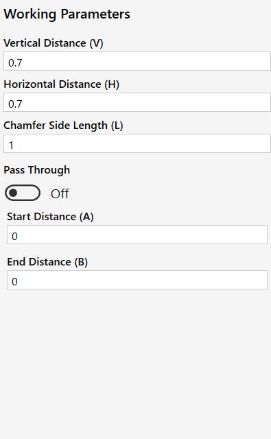Click the Working Parameters heading
271x439 pixels.
click(x=67, y=14)
